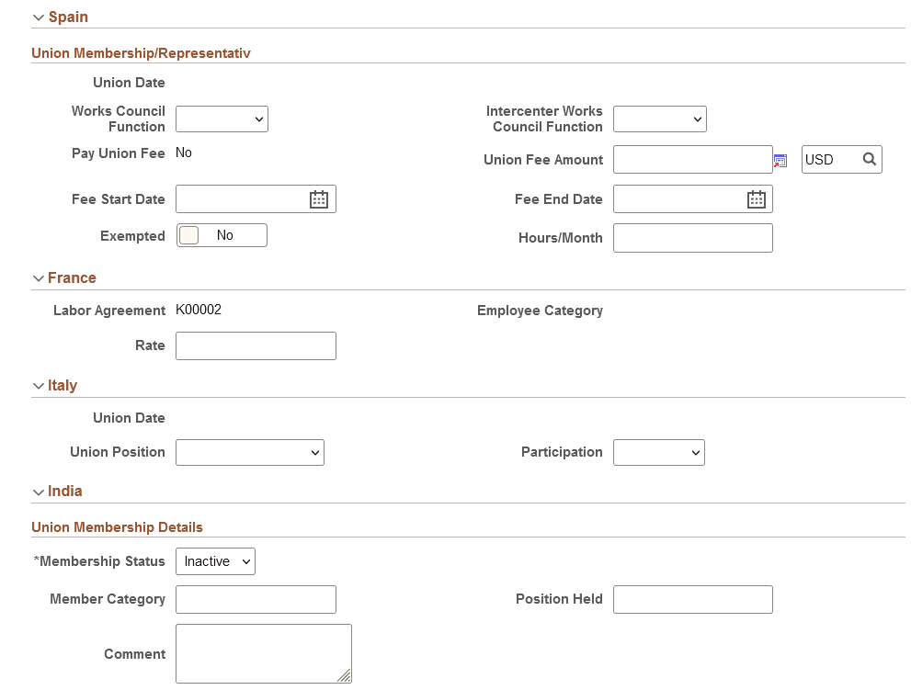Click the Union Membership/Representativ heading
Image resolution: width=911 pixels, height=690 pixels.
coord(141,53)
